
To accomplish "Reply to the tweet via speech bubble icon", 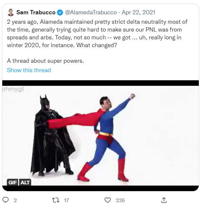I will 6,200.
